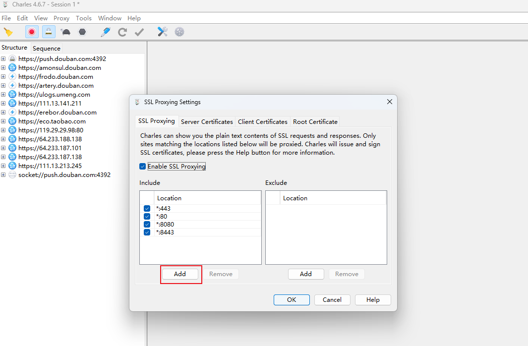Expand the eco.taobao.com tree node
The width and height of the screenshot is (528, 346).
coord(3,121)
